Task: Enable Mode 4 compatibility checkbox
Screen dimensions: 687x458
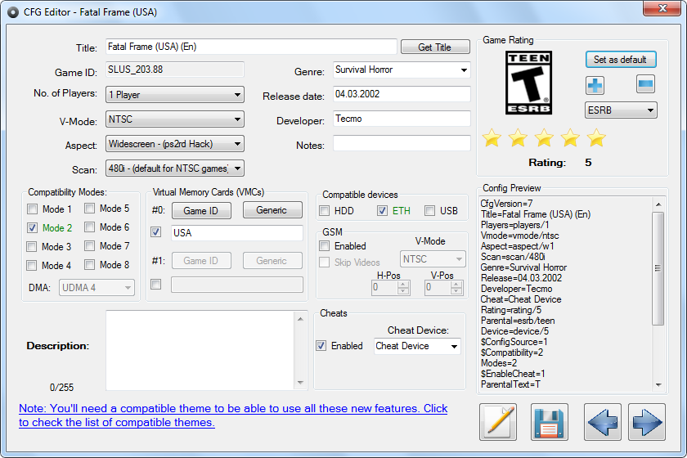Action: point(32,266)
